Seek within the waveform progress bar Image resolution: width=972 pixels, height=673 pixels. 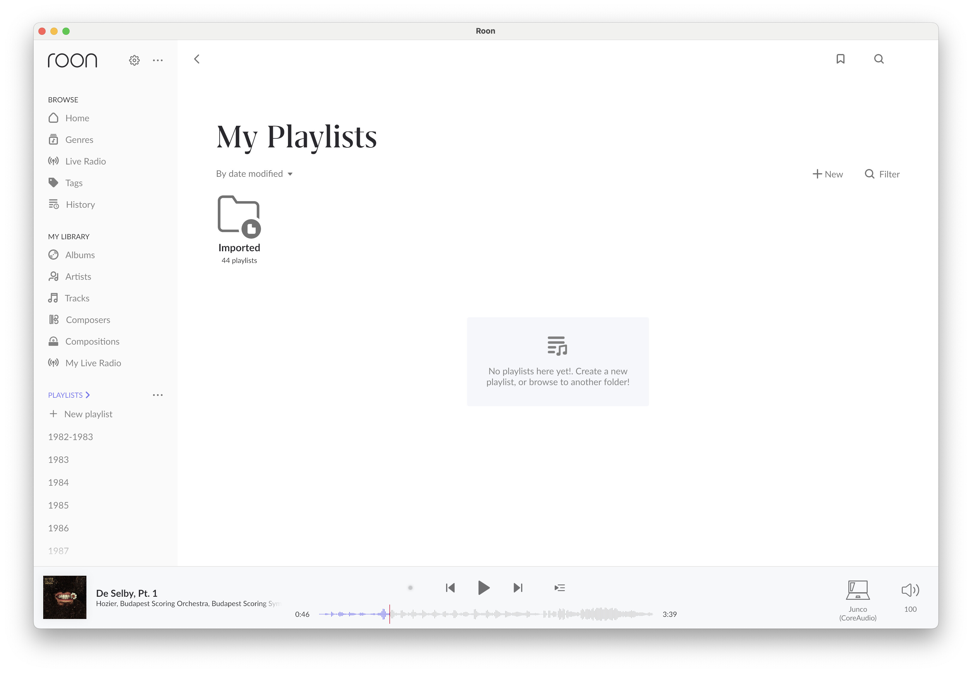pyautogui.click(x=485, y=614)
